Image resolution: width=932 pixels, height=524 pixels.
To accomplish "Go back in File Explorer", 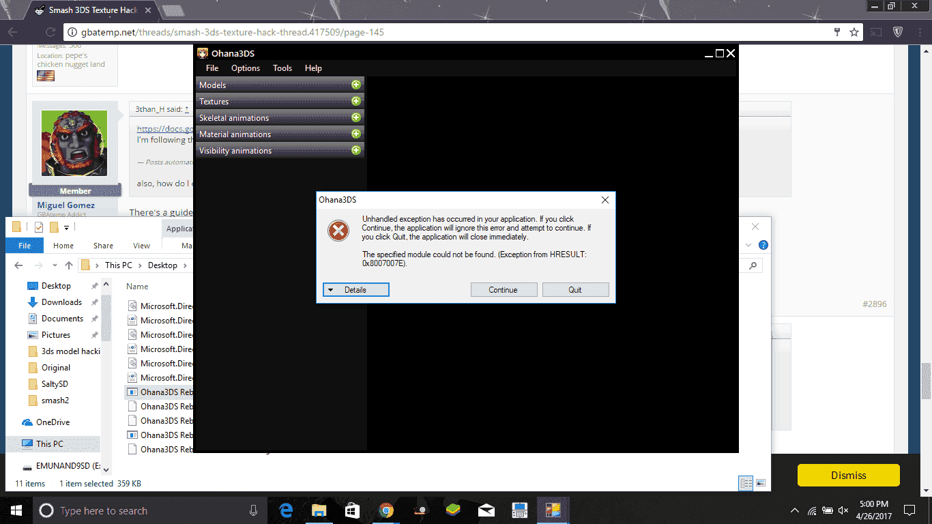I will pyautogui.click(x=19, y=265).
